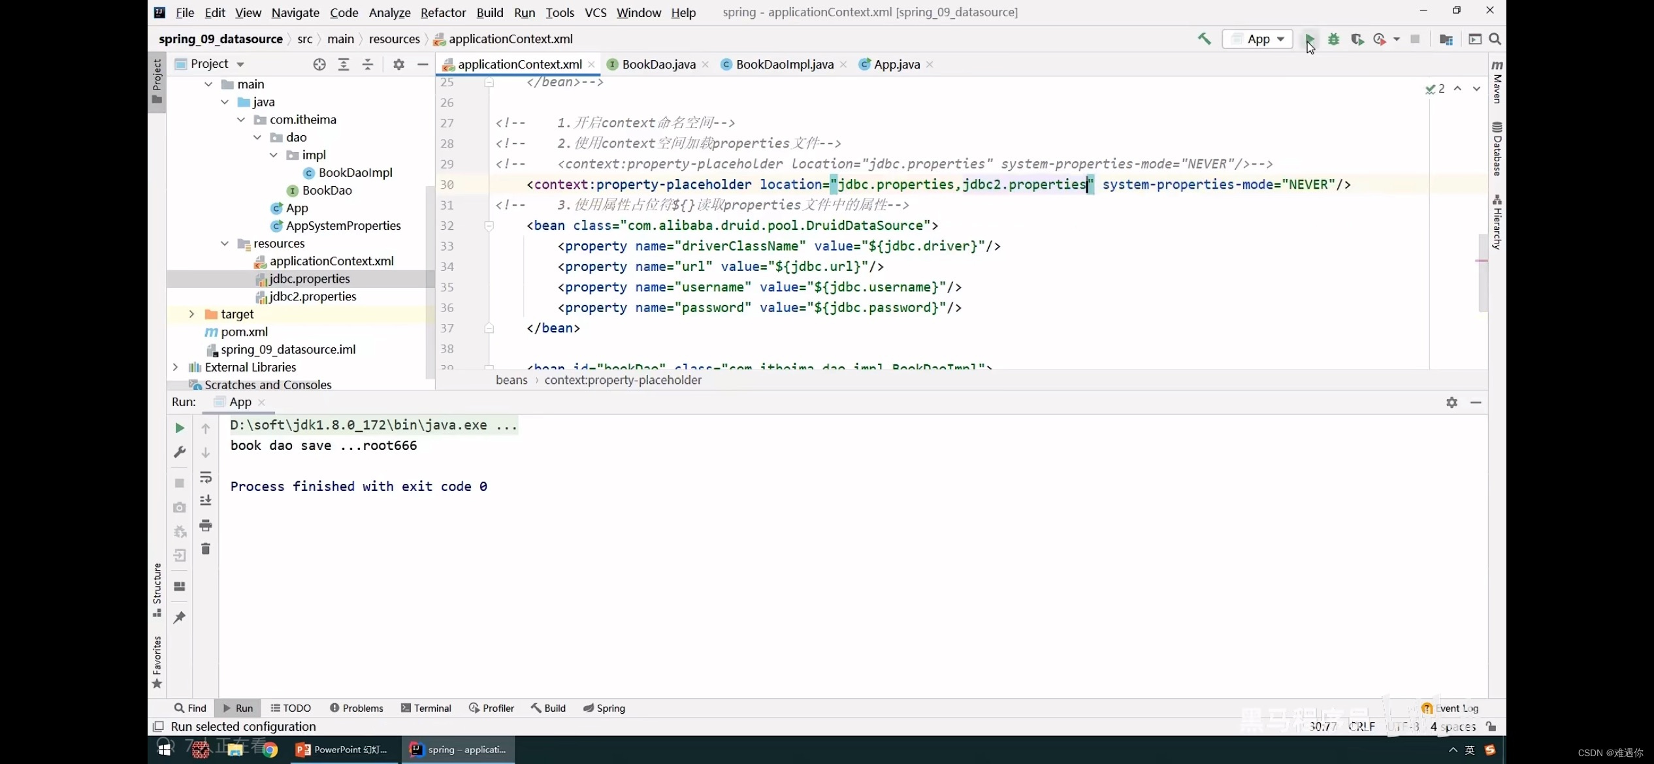Start debugging with the bug icon

click(1333, 39)
